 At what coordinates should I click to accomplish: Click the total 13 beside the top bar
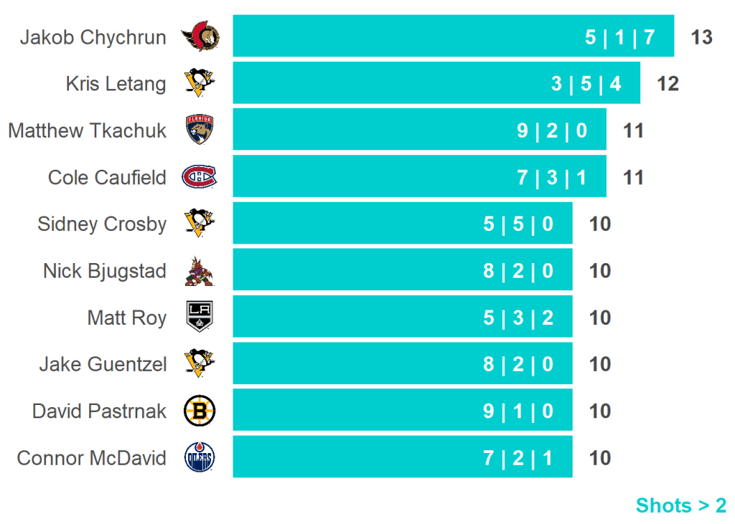pos(701,37)
